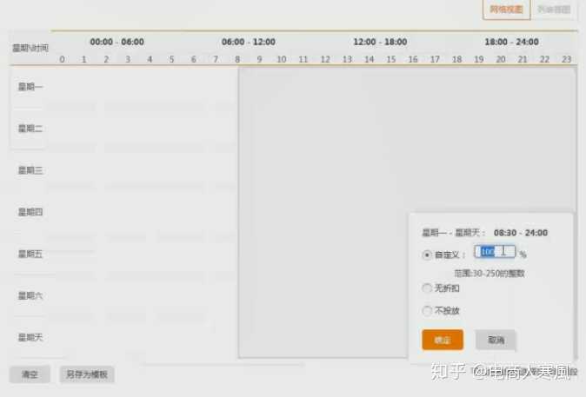Choose the 无折扣 radio option
The width and height of the screenshot is (586, 397).
pos(427,288)
